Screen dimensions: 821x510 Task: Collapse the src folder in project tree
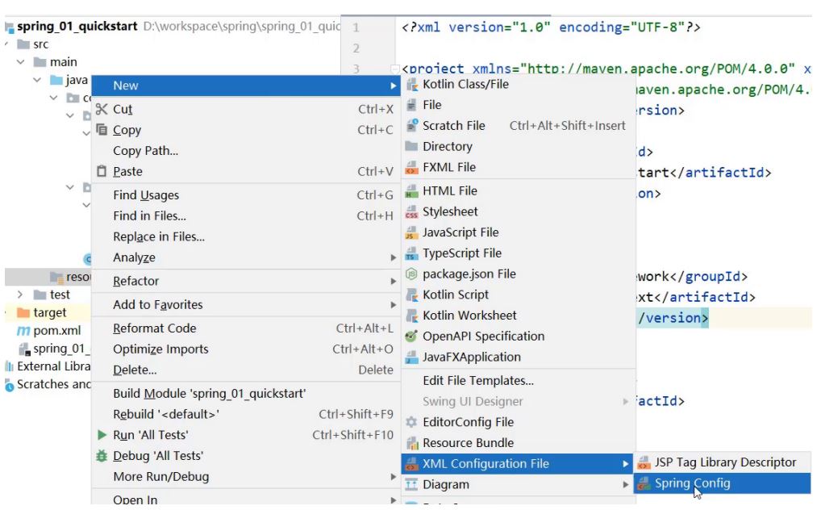pyautogui.click(x=6, y=44)
